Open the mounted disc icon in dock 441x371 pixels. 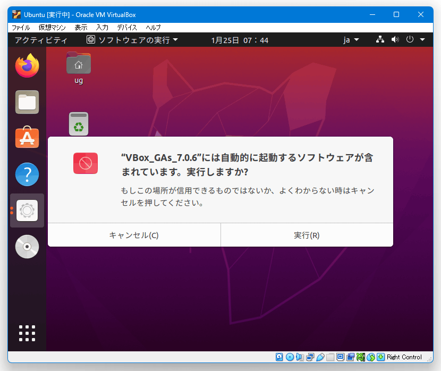tap(27, 247)
